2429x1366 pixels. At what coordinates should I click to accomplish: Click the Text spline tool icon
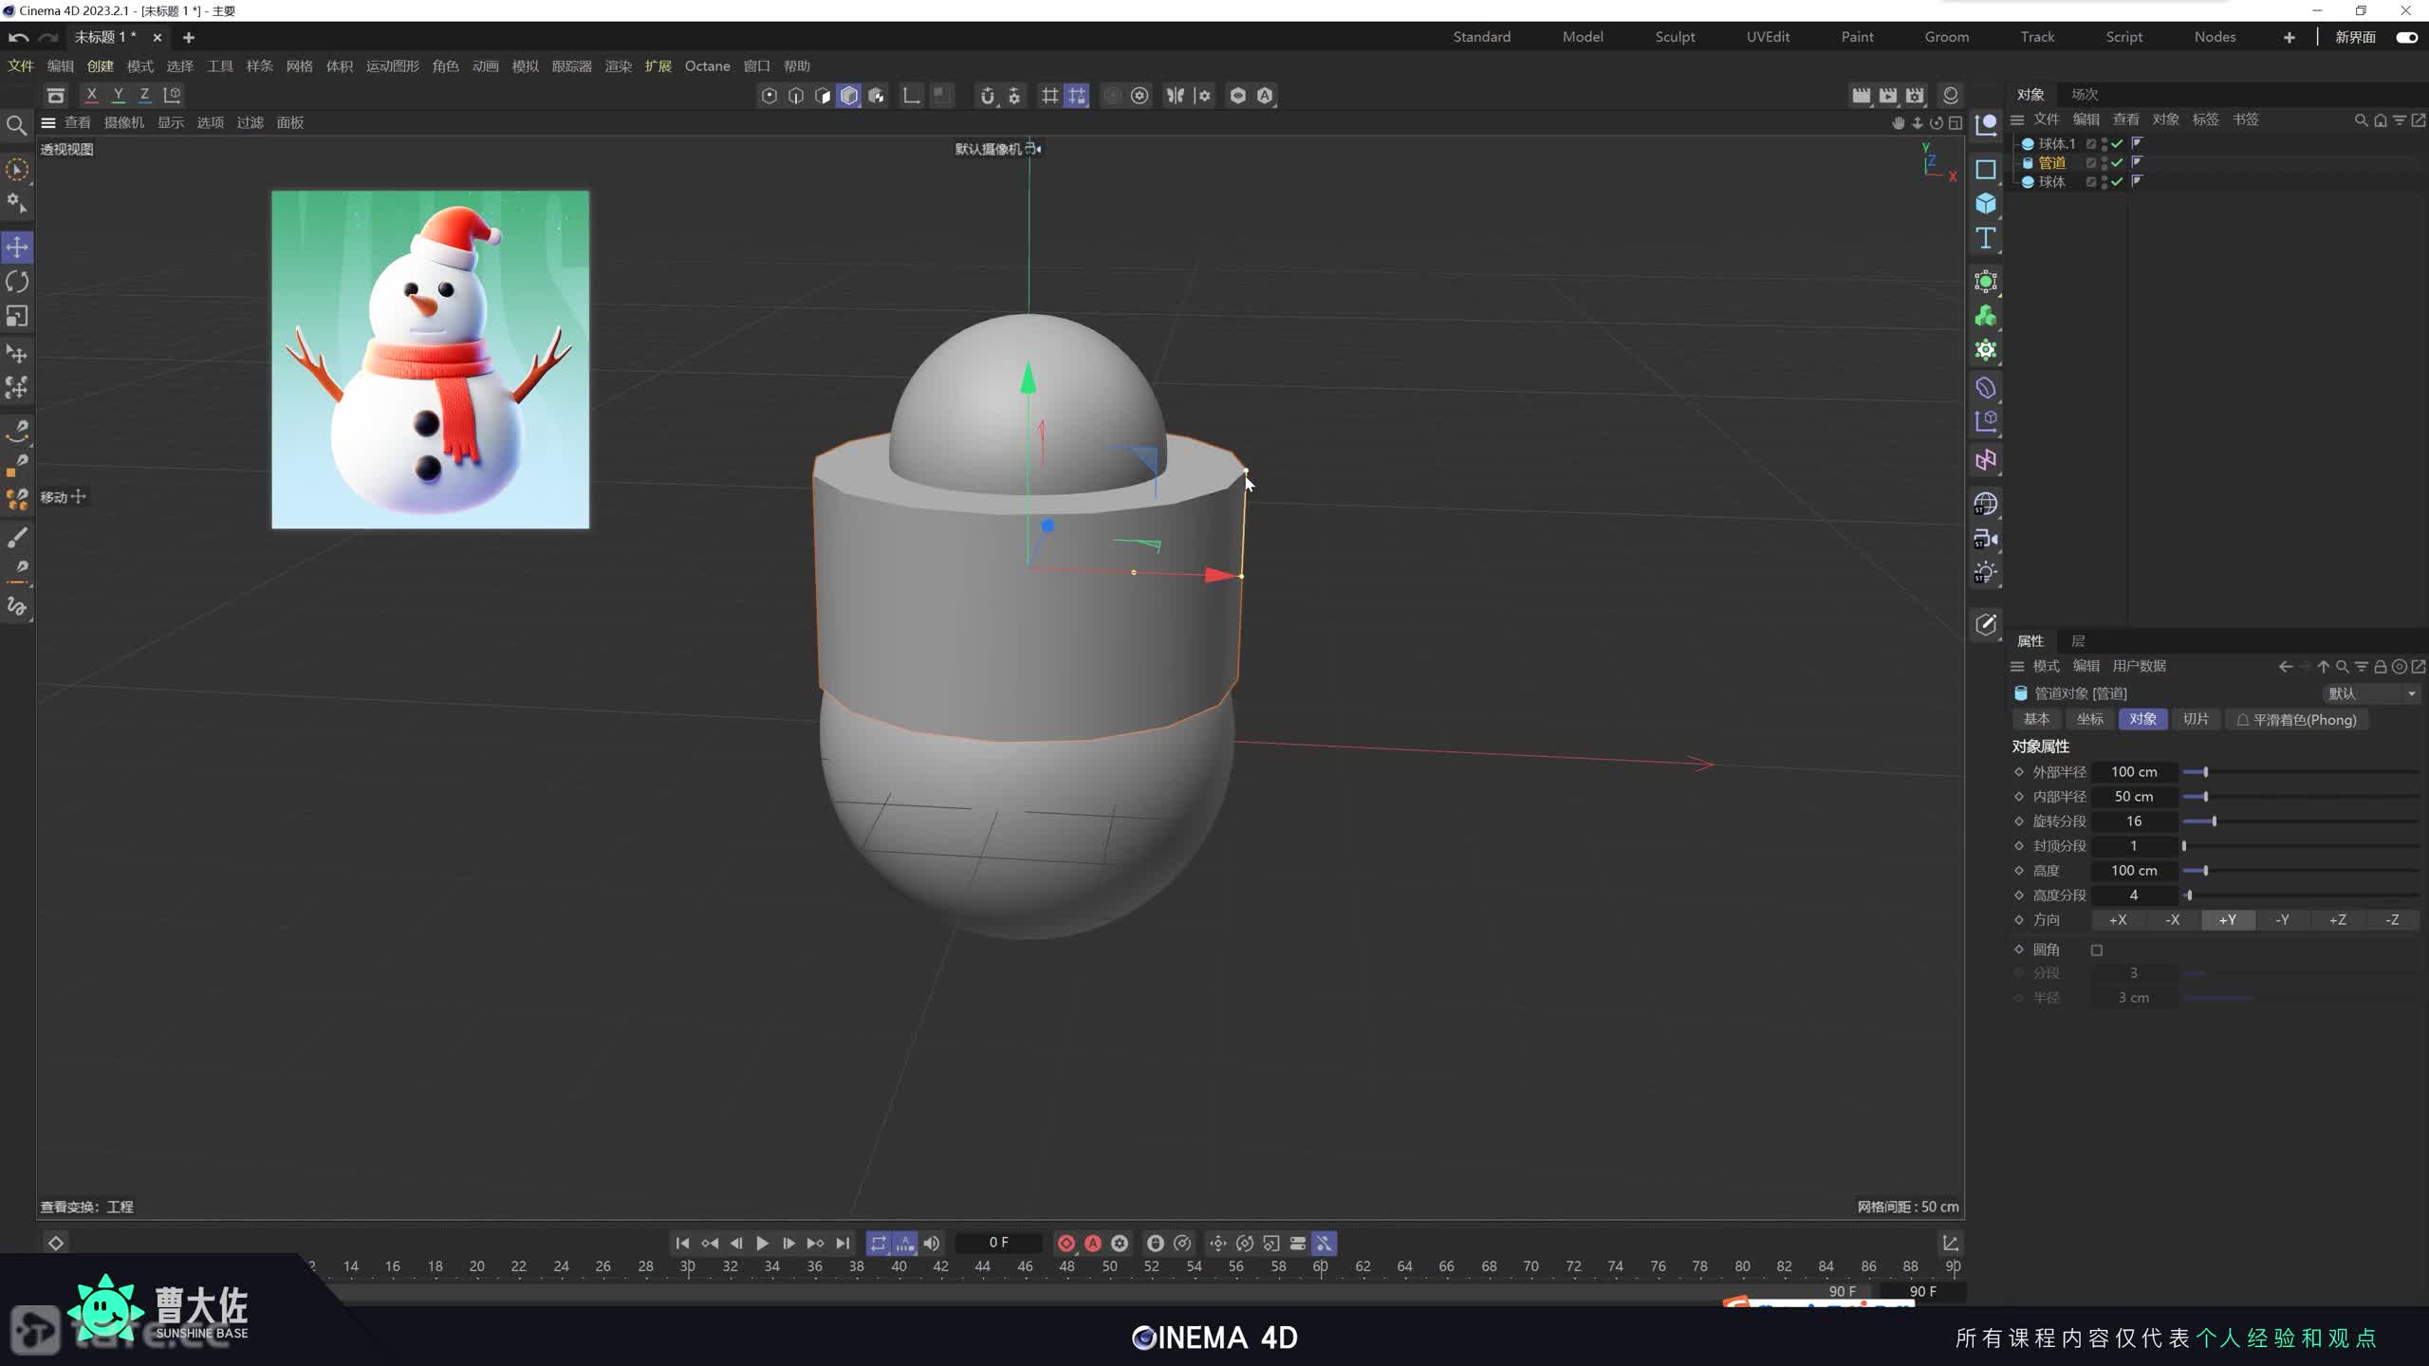click(x=1985, y=238)
